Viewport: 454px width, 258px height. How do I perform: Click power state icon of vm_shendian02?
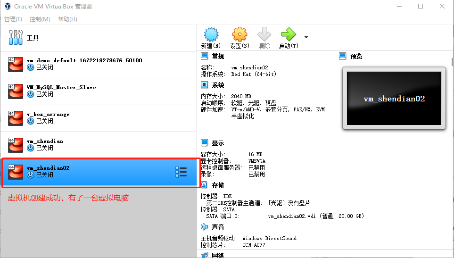[30, 175]
